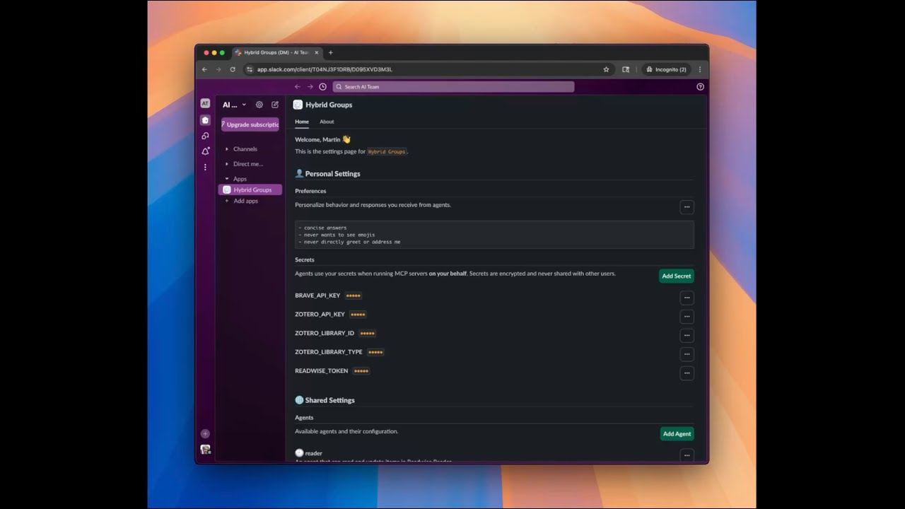Image resolution: width=905 pixels, height=509 pixels.
Task: Switch to the Home tab
Action: click(302, 122)
